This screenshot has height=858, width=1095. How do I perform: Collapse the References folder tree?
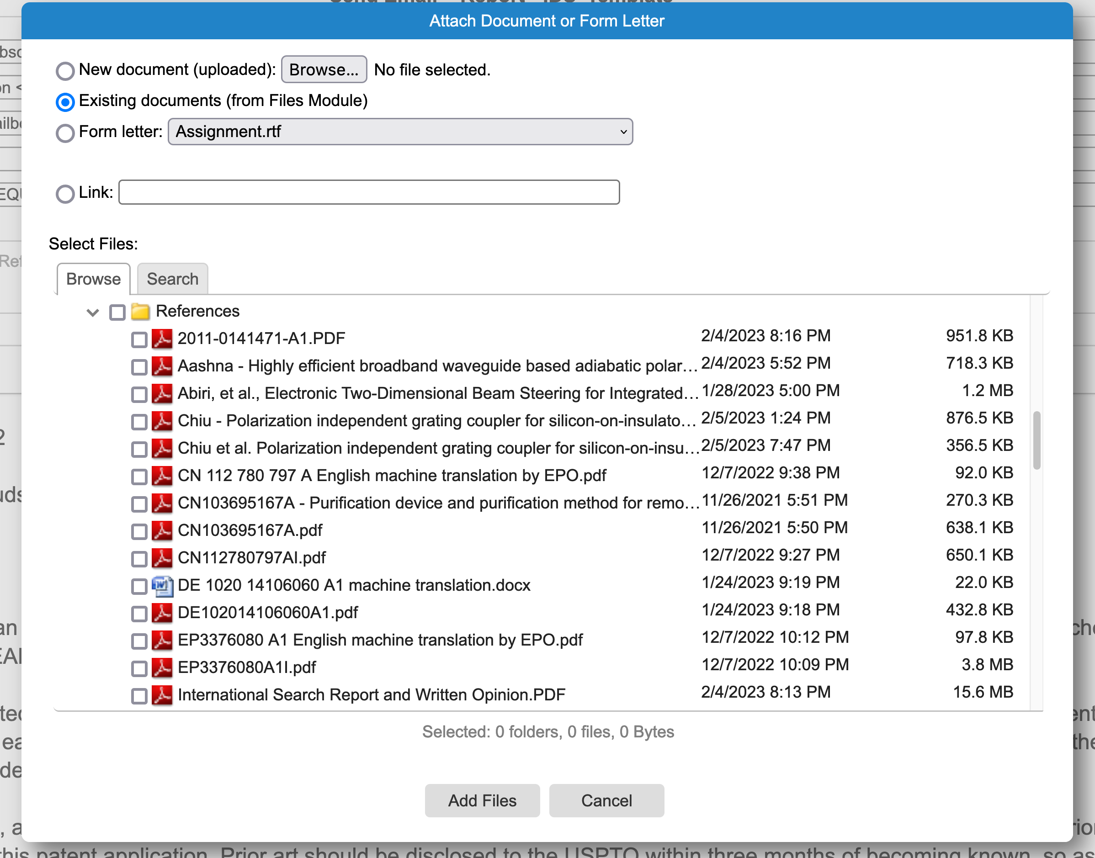(92, 312)
